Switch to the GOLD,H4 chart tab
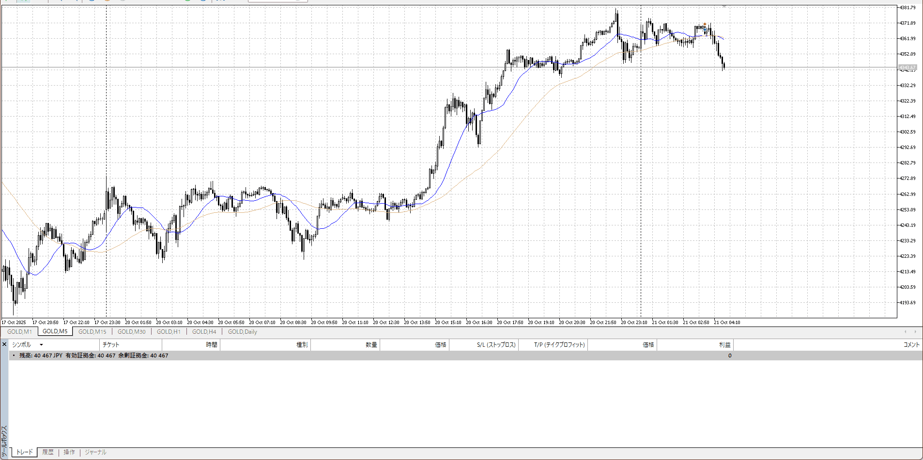The height and width of the screenshot is (460, 923). click(204, 332)
